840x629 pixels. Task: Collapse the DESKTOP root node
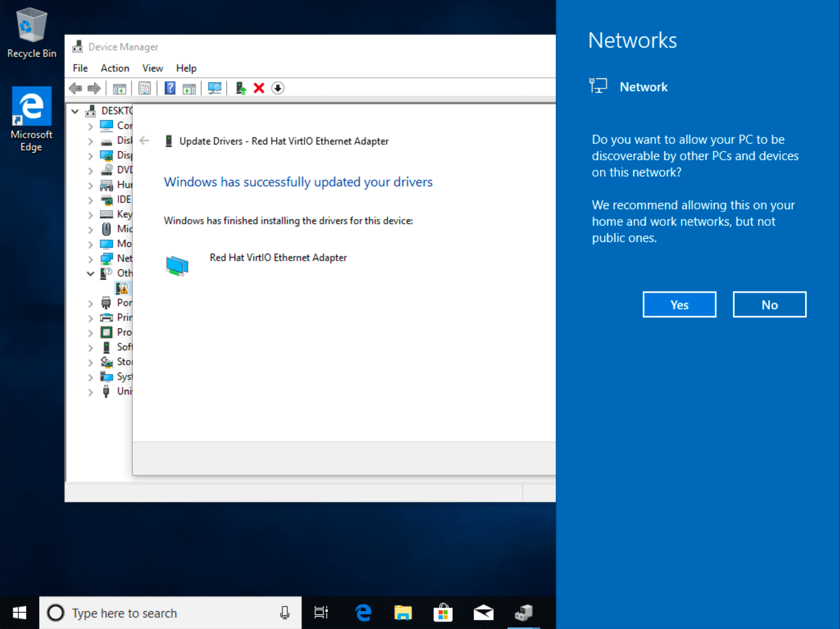pos(75,111)
